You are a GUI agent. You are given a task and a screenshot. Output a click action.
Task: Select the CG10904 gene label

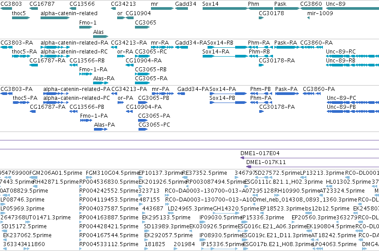coord(138,13)
